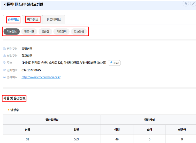The image size is (196, 143).
Task: Click the cell value 49
Action: [x=117, y=139]
